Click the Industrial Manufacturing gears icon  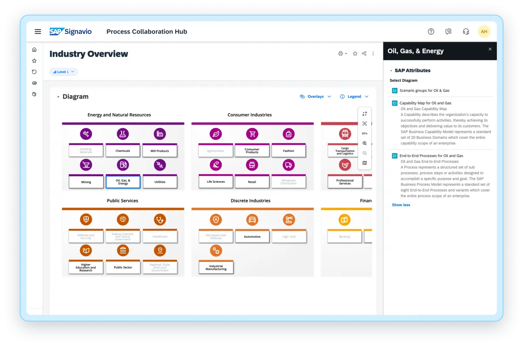coord(216,251)
